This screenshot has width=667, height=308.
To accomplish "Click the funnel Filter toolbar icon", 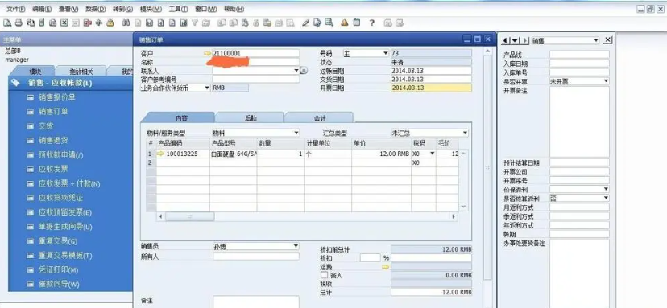I will pyautogui.click(x=195, y=23).
